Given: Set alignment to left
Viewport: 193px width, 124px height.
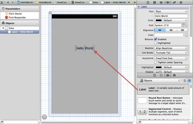Looking at the screenshot, I should [x=160, y=30].
